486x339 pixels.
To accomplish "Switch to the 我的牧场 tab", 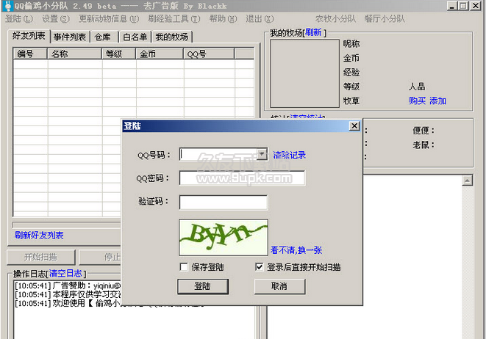I will click(x=172, y=37).
